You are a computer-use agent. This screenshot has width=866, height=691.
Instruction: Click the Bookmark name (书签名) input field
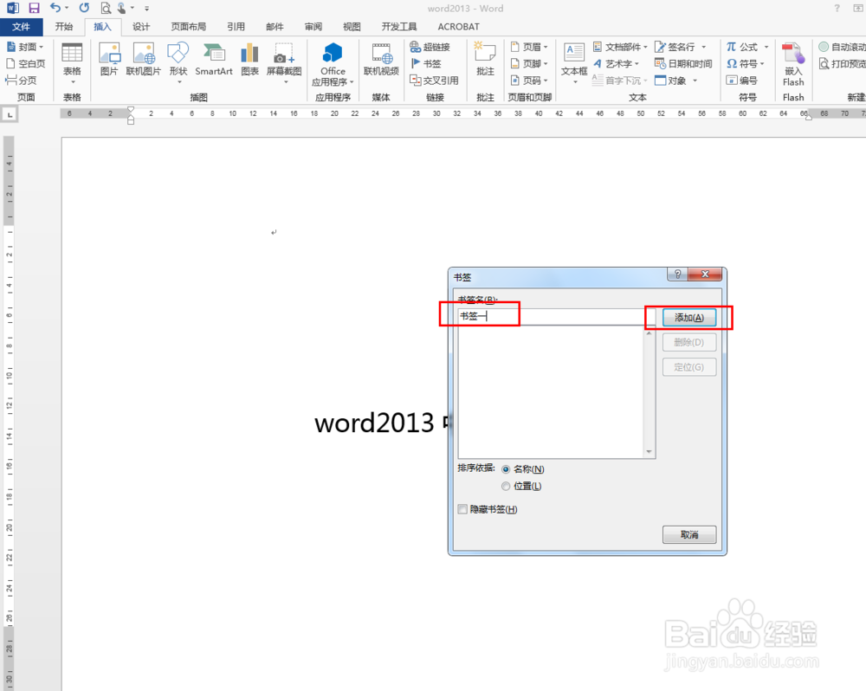pyautogui.click(x=556, y=317)
